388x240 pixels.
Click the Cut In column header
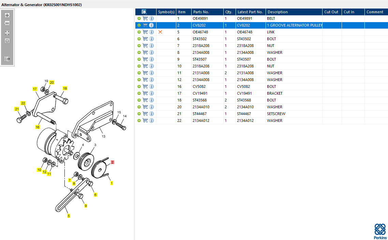point(353,12)
